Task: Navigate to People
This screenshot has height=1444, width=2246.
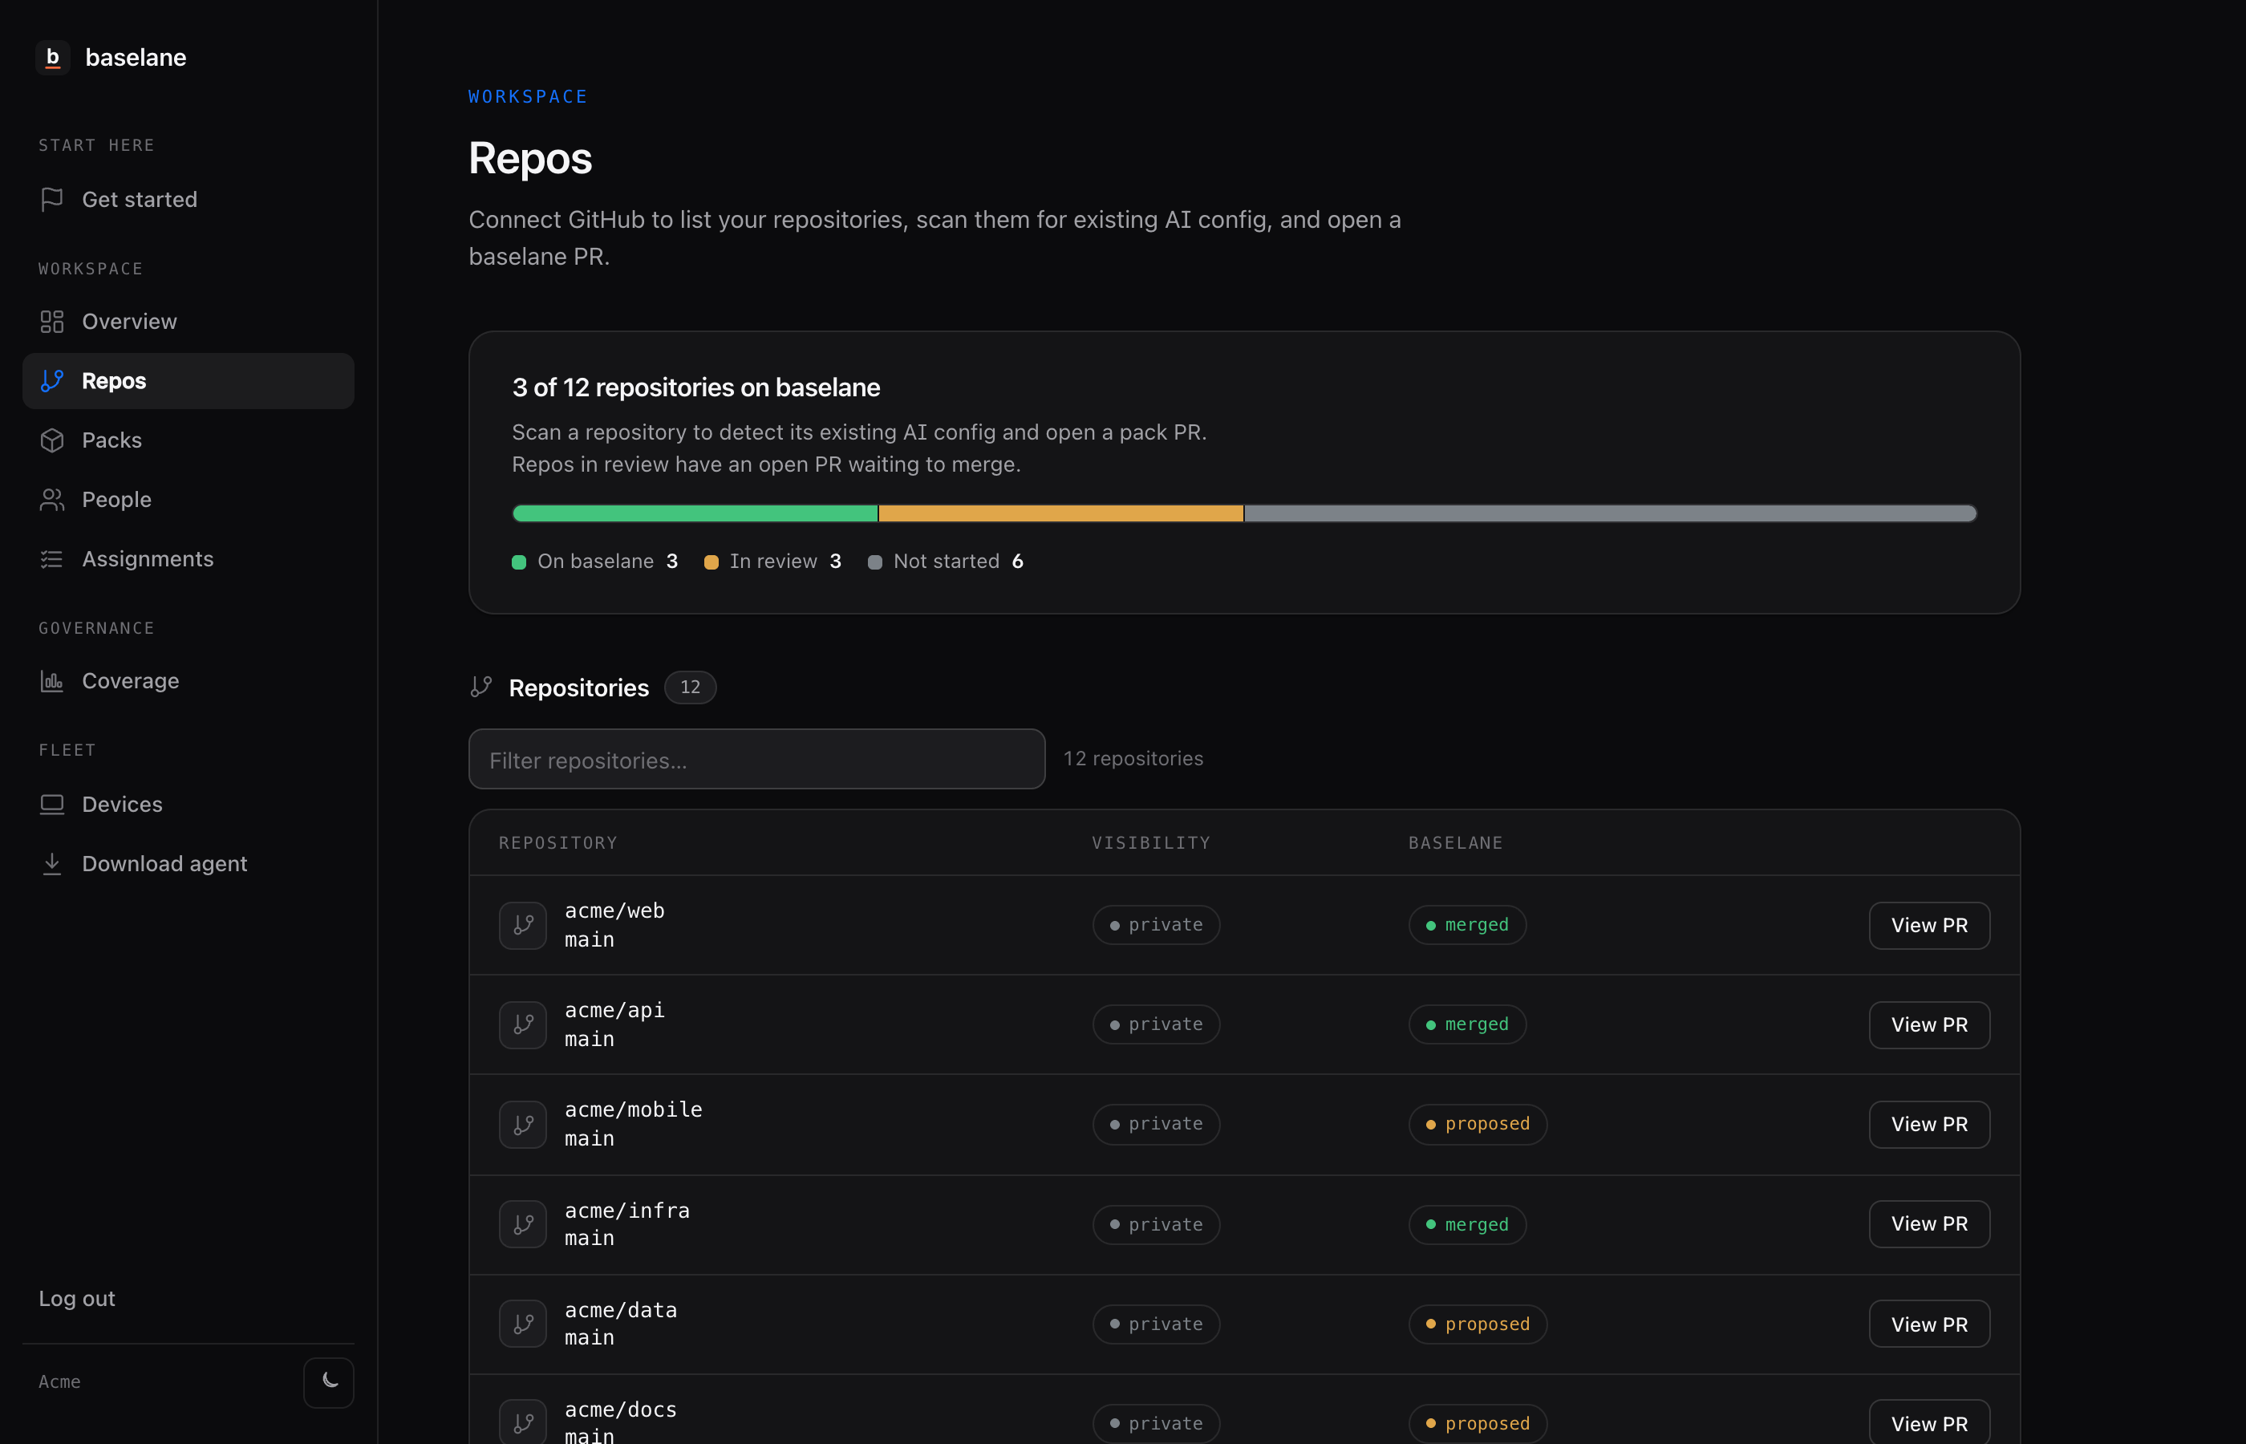Action: [189, 500]
